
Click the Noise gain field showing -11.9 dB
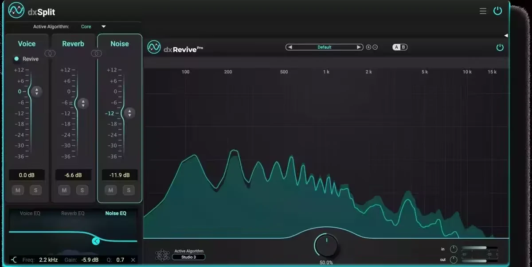point(120,175)
